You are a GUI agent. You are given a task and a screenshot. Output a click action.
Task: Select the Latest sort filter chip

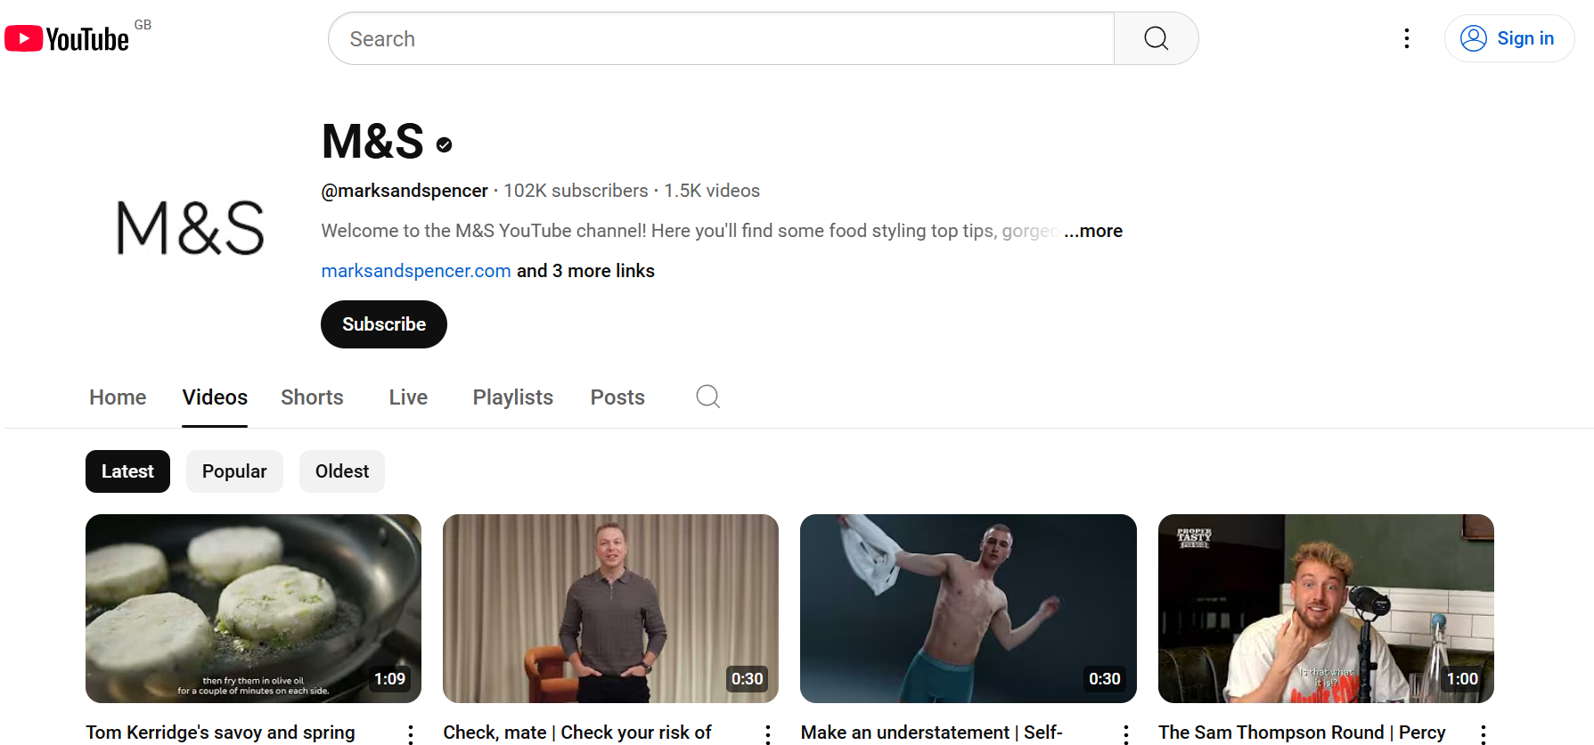127,471
